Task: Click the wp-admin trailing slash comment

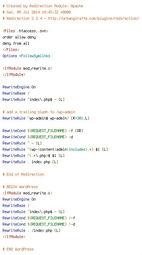Action: click(39, 112)
